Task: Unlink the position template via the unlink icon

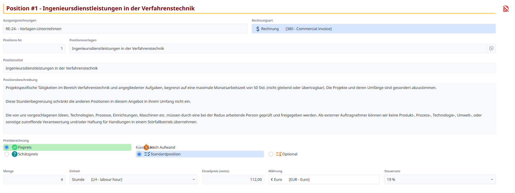Action: pyautogui.click(x=491, y=49)
